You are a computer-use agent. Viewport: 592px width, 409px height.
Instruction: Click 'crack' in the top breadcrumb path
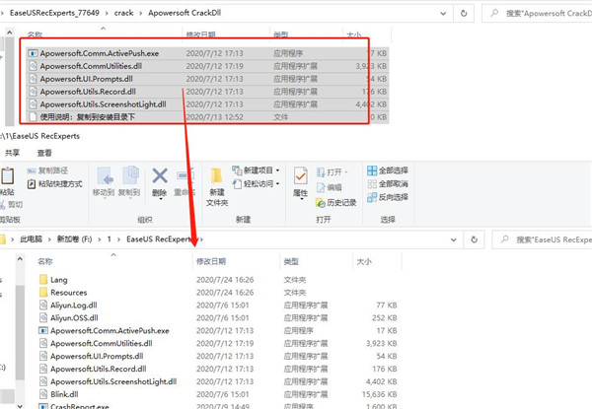click(124, 13)
